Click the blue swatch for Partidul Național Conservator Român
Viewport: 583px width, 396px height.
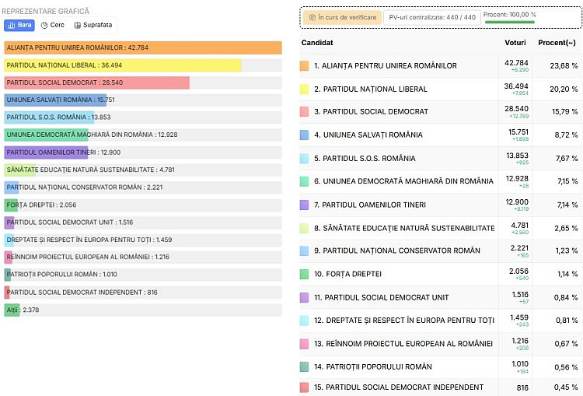(304, 251)
